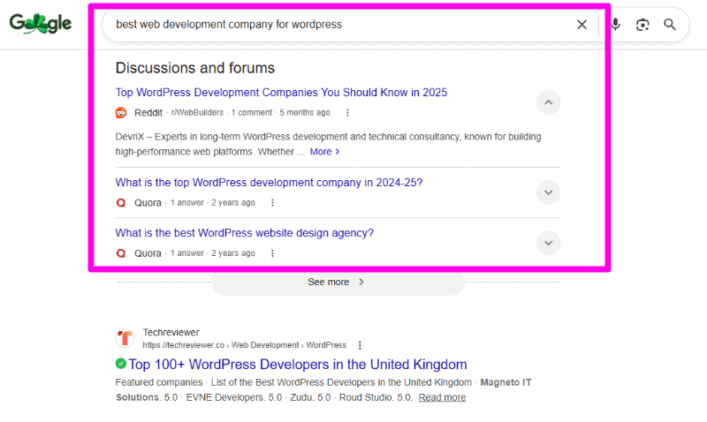Follow the 'Read more' link in Techreviewer snippet

pyautogui.click(x=442, y=397)
